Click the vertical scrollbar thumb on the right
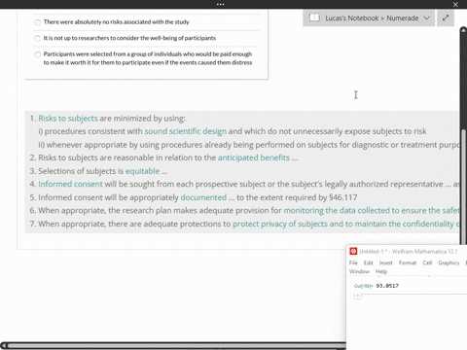The image size is (467, 350). pos(464,187)
